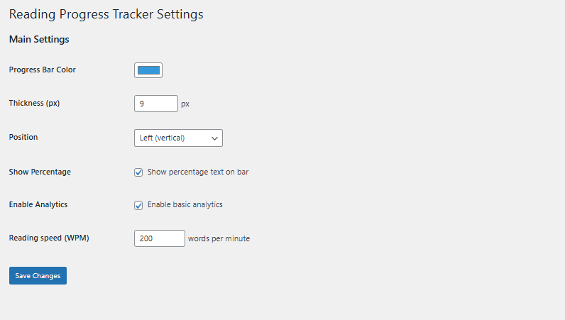
Task: Click the 'Enable Analytics' row label
Action: 38,204
